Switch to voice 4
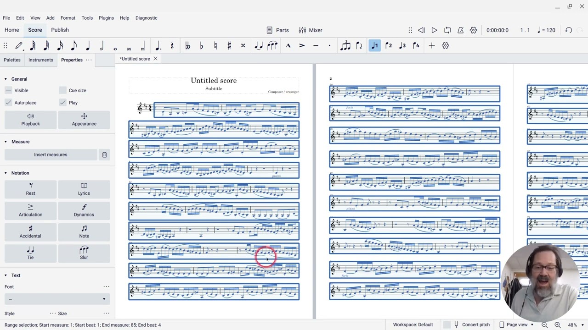This screenshot has height=330, width=588. tap(416, 45)
